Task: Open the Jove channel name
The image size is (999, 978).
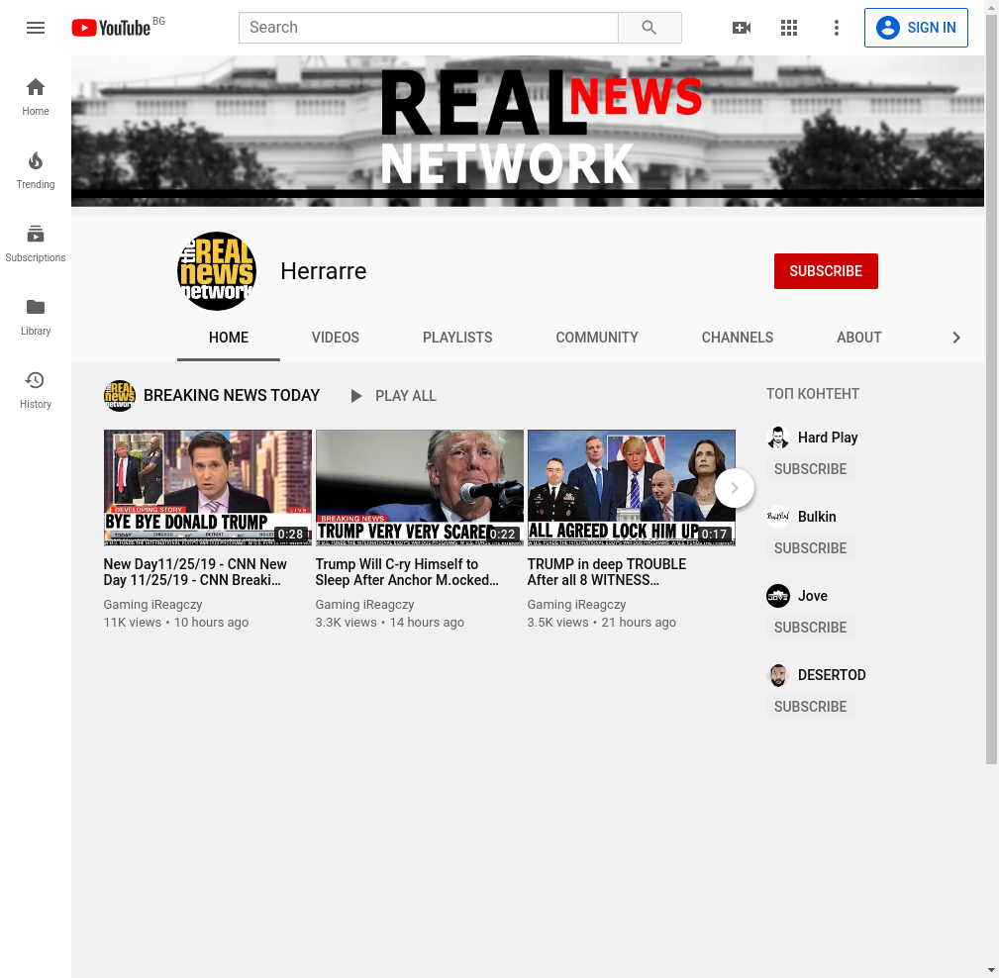Action: click(813, 596)
